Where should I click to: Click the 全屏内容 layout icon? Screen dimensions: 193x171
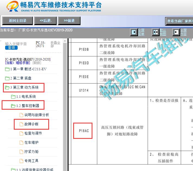point(176,32)
